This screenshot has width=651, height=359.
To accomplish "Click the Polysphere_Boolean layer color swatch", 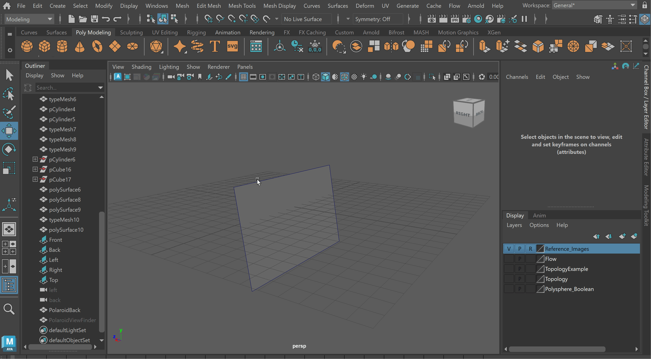I will (540, 289).
